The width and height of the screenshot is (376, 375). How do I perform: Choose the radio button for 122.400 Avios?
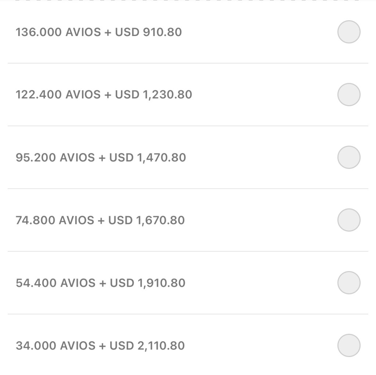pos(348,94)
